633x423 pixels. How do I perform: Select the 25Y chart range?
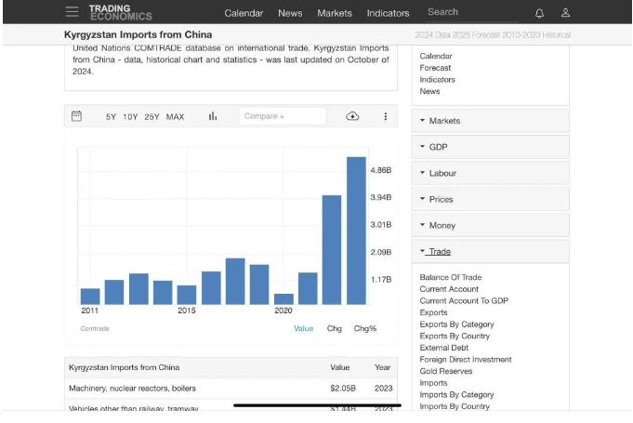[152, 116]
